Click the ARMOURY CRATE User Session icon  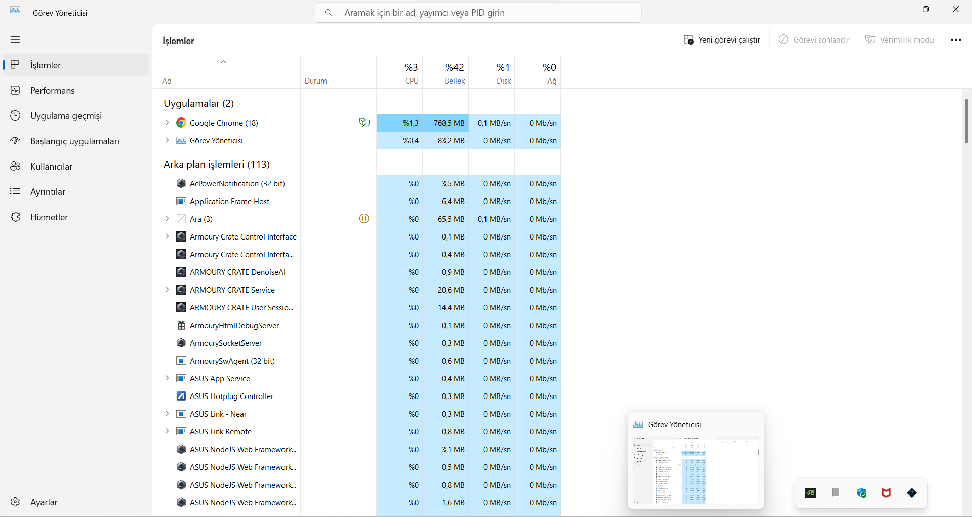181,307
